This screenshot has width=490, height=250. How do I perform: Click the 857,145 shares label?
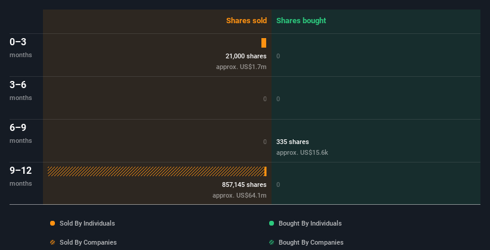pyautogui.click(x=244, y=185)
